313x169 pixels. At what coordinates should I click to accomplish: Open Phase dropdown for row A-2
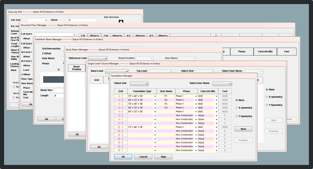pyautogui.click(x=196, y=100)
